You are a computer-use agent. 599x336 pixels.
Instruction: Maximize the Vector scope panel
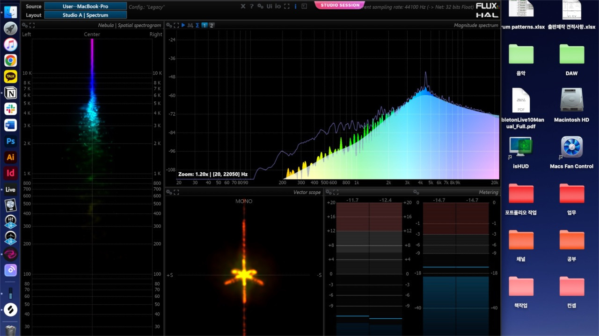tap(176, 192)
